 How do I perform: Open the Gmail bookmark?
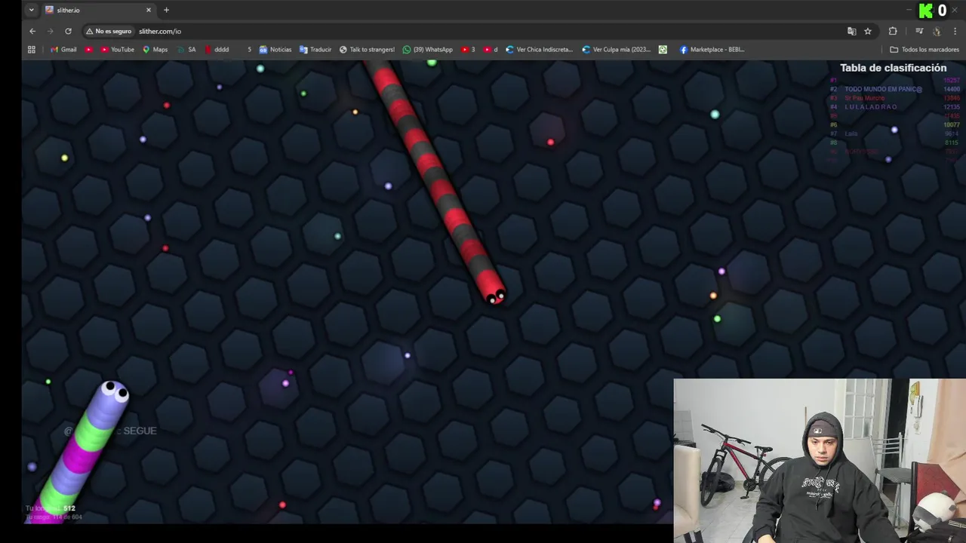(63, 49)
